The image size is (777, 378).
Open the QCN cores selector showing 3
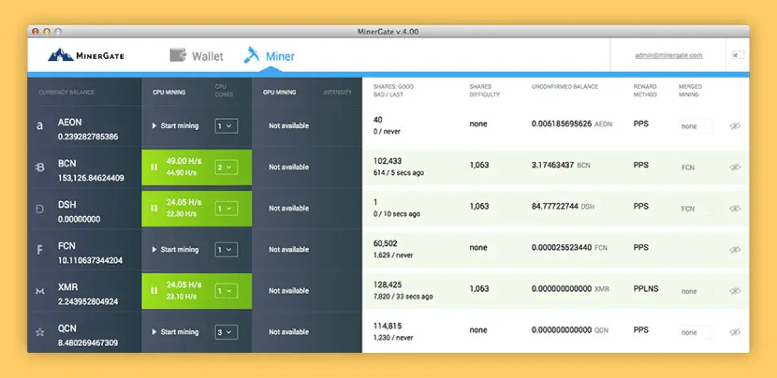226,331
